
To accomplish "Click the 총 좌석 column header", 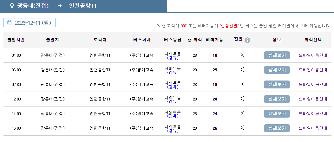I will [x=195, y=40].
